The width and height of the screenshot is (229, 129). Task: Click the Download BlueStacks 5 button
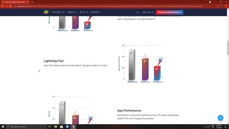[x=169, y=12]
